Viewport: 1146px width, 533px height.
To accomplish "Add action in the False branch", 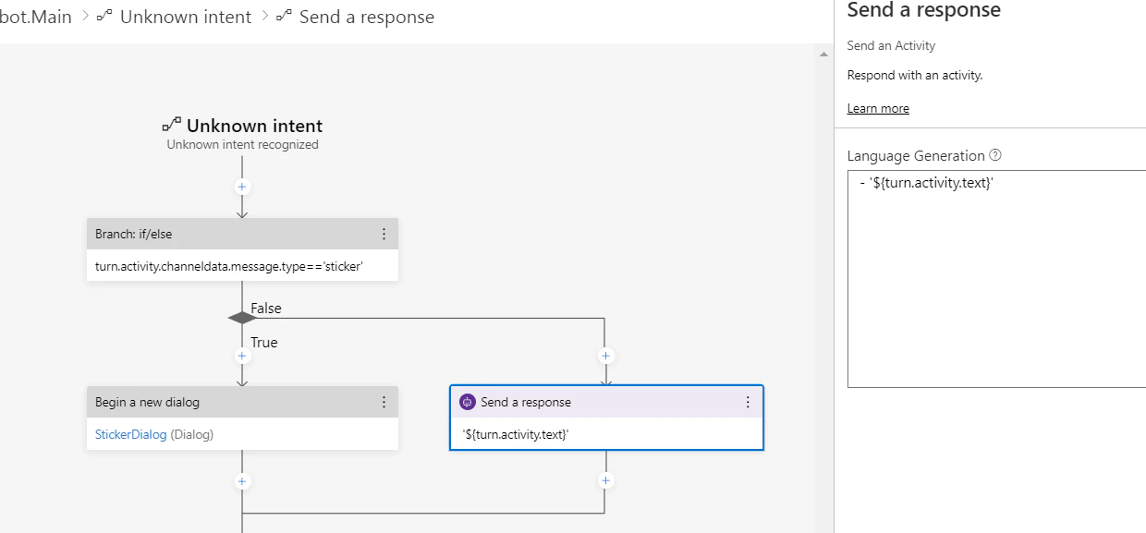I will pos(606,356).
